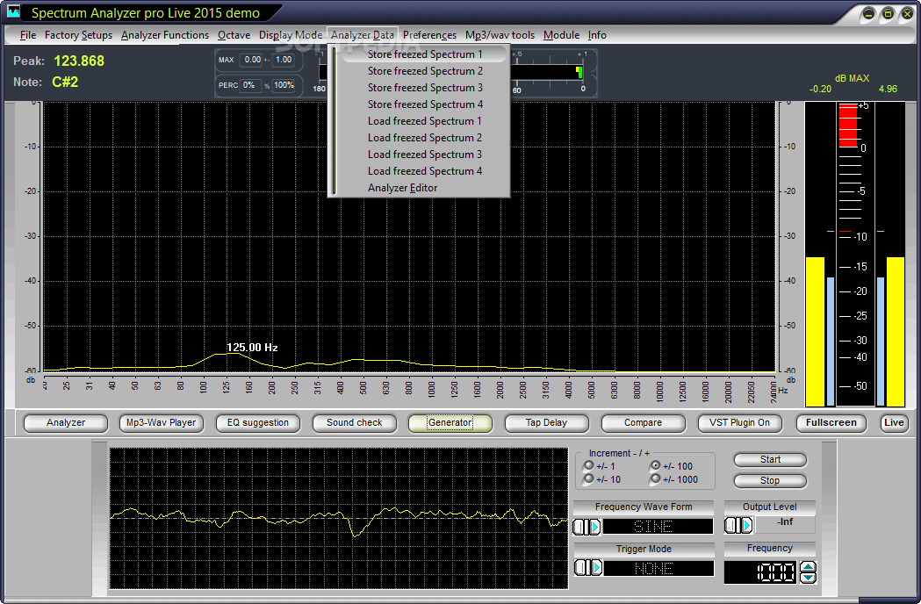Decrease Output Level with its left arrow
Viewport: 921px width, 604px height.
click(x=730, y=525)
